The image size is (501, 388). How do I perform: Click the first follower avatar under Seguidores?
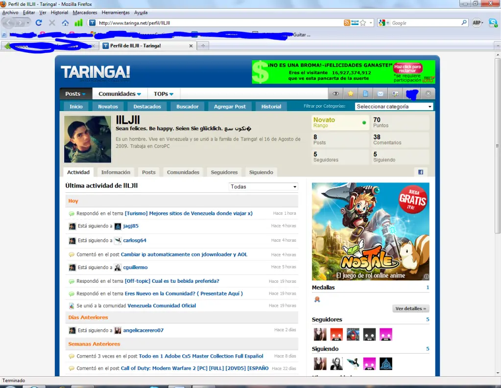tap(320, 334)
